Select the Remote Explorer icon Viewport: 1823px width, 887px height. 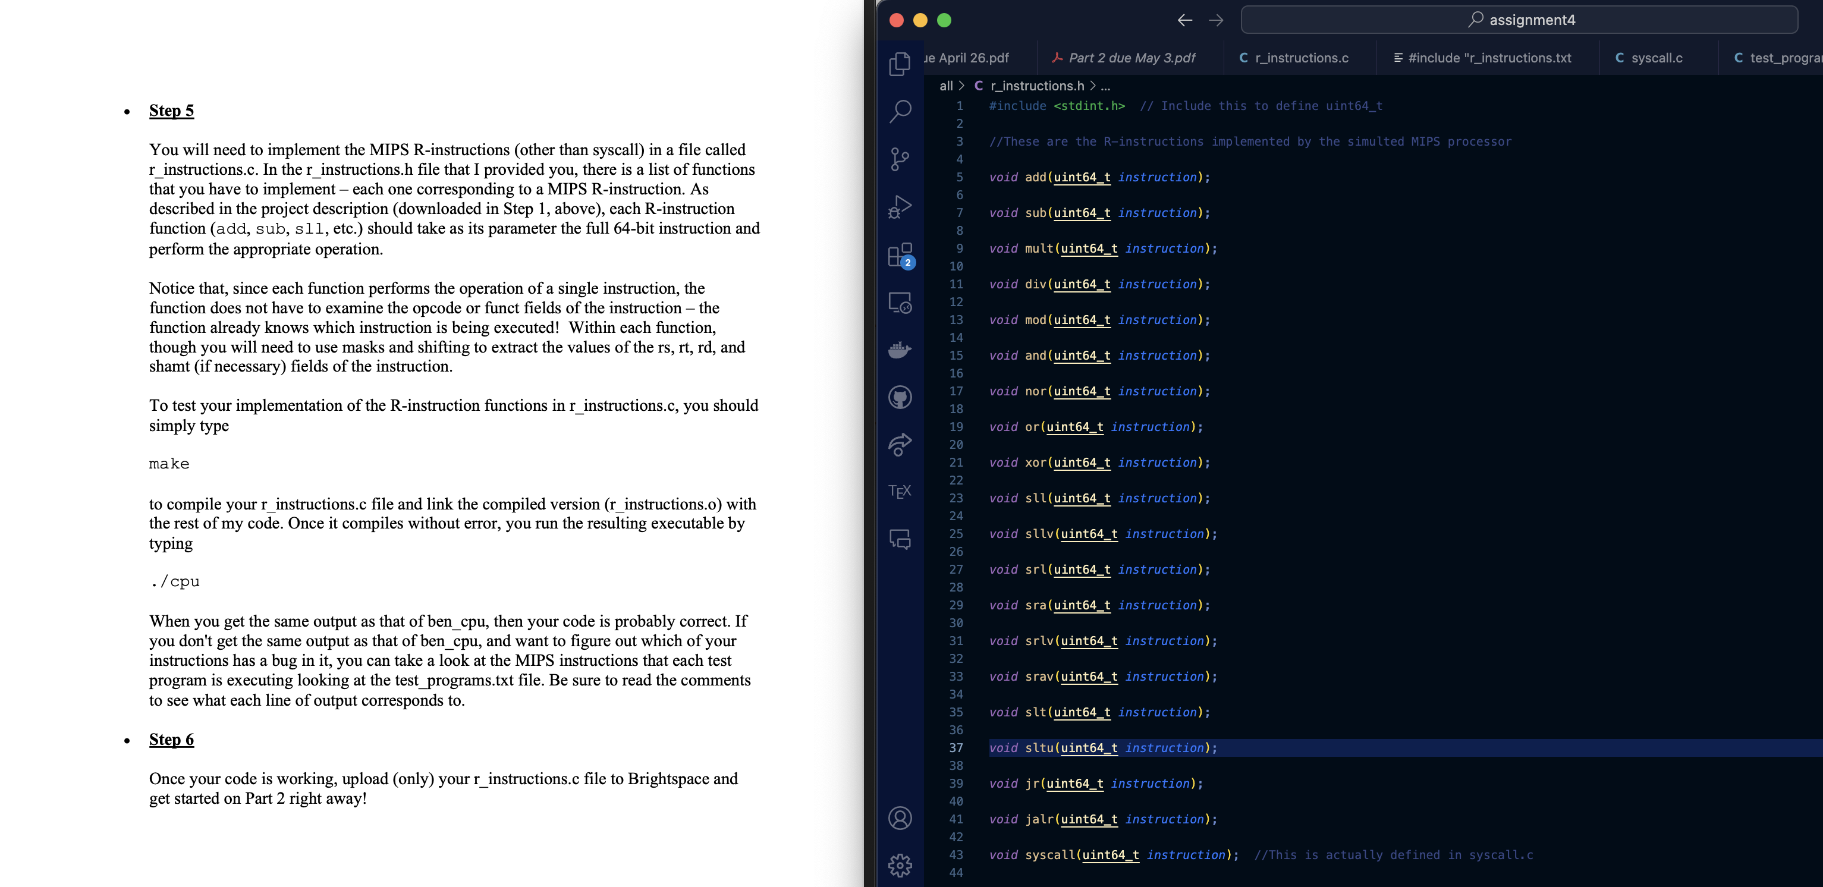900,303
